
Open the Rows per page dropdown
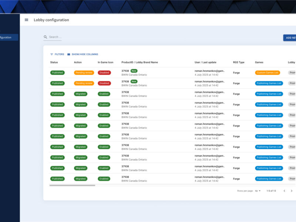(x=258, y=191)
